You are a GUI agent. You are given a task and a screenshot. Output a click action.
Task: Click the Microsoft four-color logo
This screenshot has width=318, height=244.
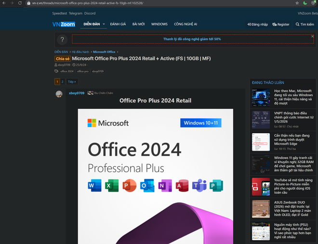click(x=92, y=123)
